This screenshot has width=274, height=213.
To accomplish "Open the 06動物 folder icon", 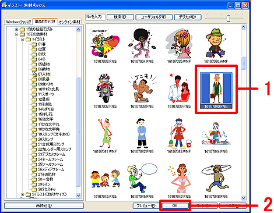I will pos(34,69).
